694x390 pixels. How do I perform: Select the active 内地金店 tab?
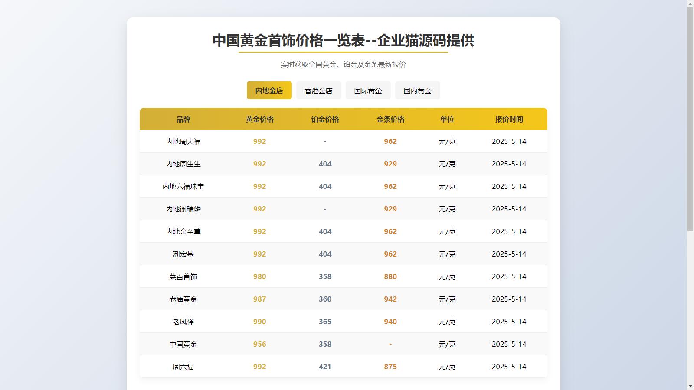269,90
